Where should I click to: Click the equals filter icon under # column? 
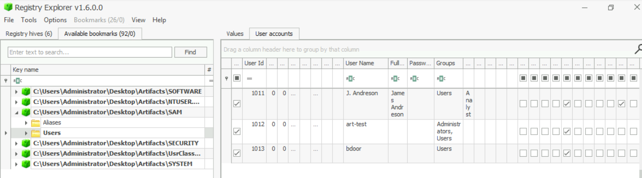(211, 80)
